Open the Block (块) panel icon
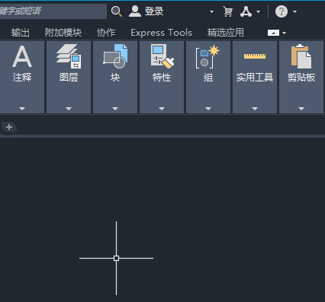 115,56
